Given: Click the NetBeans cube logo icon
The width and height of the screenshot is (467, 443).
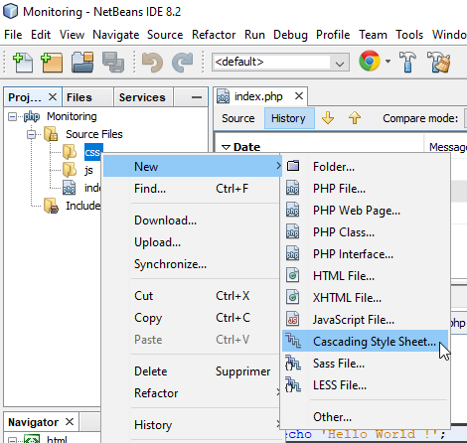Looking at the screenshot, I should coord(10,11).
